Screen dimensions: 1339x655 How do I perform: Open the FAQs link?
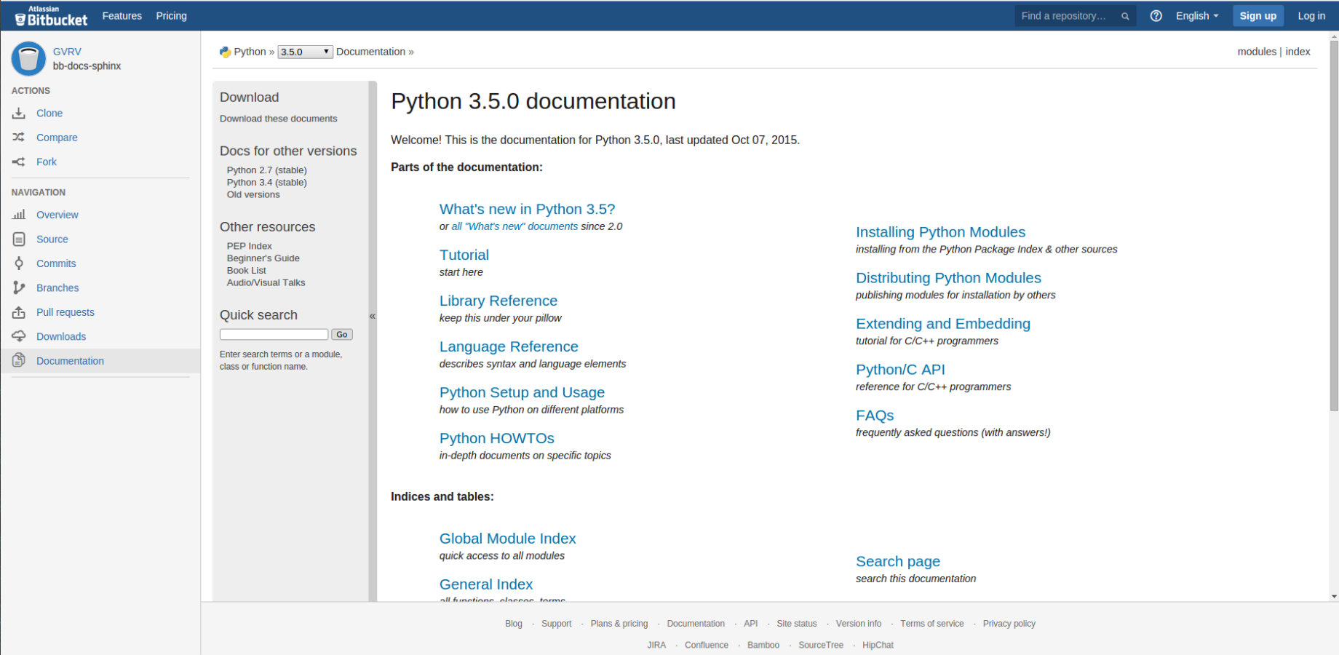(x=875, y=416)
